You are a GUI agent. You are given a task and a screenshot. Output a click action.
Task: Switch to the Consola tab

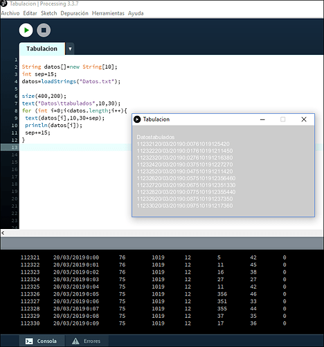click(41, 341)
